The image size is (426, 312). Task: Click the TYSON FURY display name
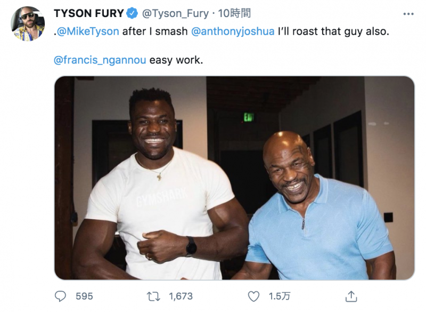click(89, 13)
